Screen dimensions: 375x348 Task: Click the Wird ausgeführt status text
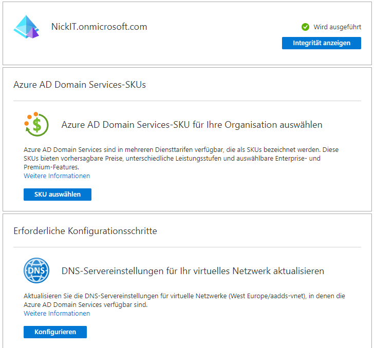pyautogui.click(x=338, y=27)
